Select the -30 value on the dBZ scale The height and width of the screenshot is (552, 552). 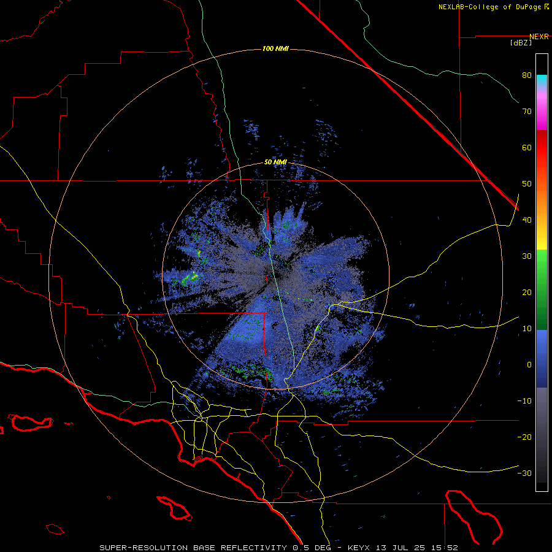tap(524, 474)
